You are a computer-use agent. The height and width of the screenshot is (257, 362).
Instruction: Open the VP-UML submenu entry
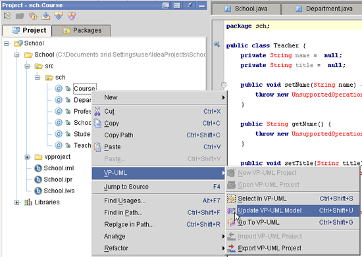(x=159, y=173)
